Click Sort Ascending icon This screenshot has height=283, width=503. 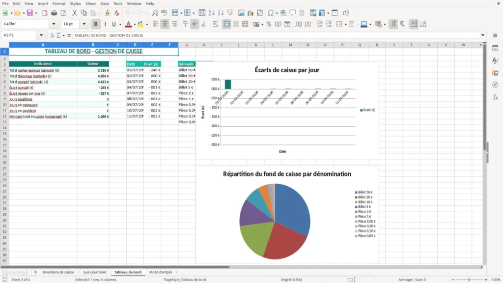coord(211,13)
